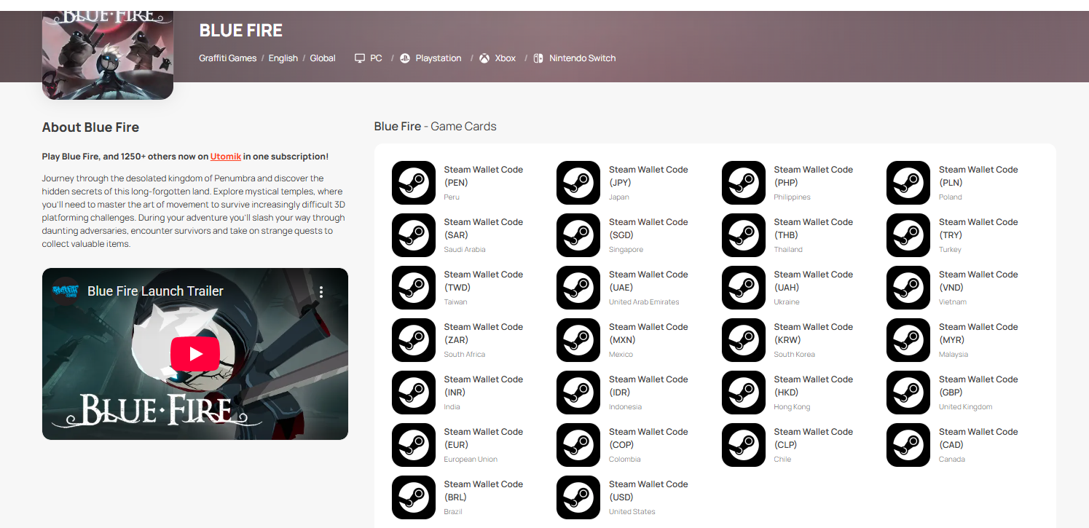This screenshot has width=1089, height=528.
Task: Open Steam Wallet Code (USD) United States
Action: point(632,497)
